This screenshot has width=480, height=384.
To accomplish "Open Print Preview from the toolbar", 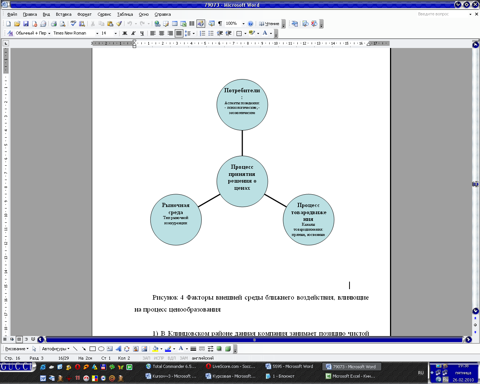I will pos(63,24).
